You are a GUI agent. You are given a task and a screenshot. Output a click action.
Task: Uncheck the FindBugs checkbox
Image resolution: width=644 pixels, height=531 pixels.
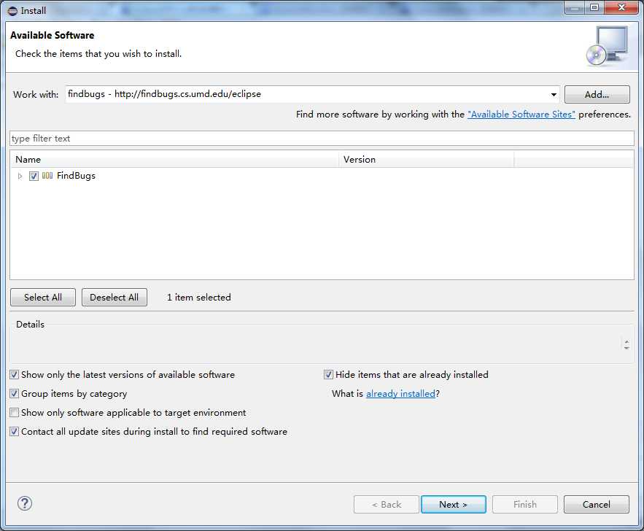(34, 177)
